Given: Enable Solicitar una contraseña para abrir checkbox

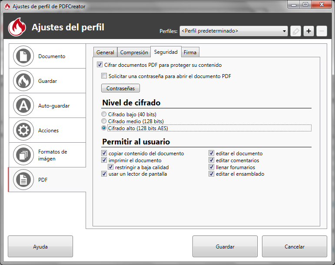Looking at the screenshot, I should point(104,76).
